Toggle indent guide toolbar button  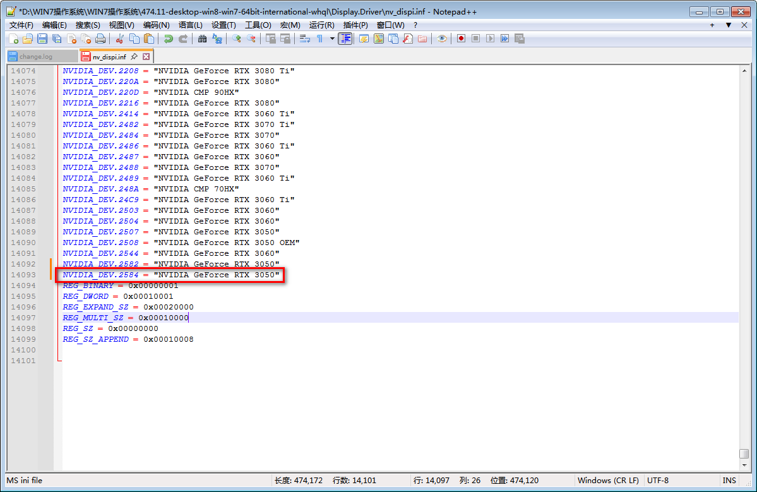coord(345,39)
